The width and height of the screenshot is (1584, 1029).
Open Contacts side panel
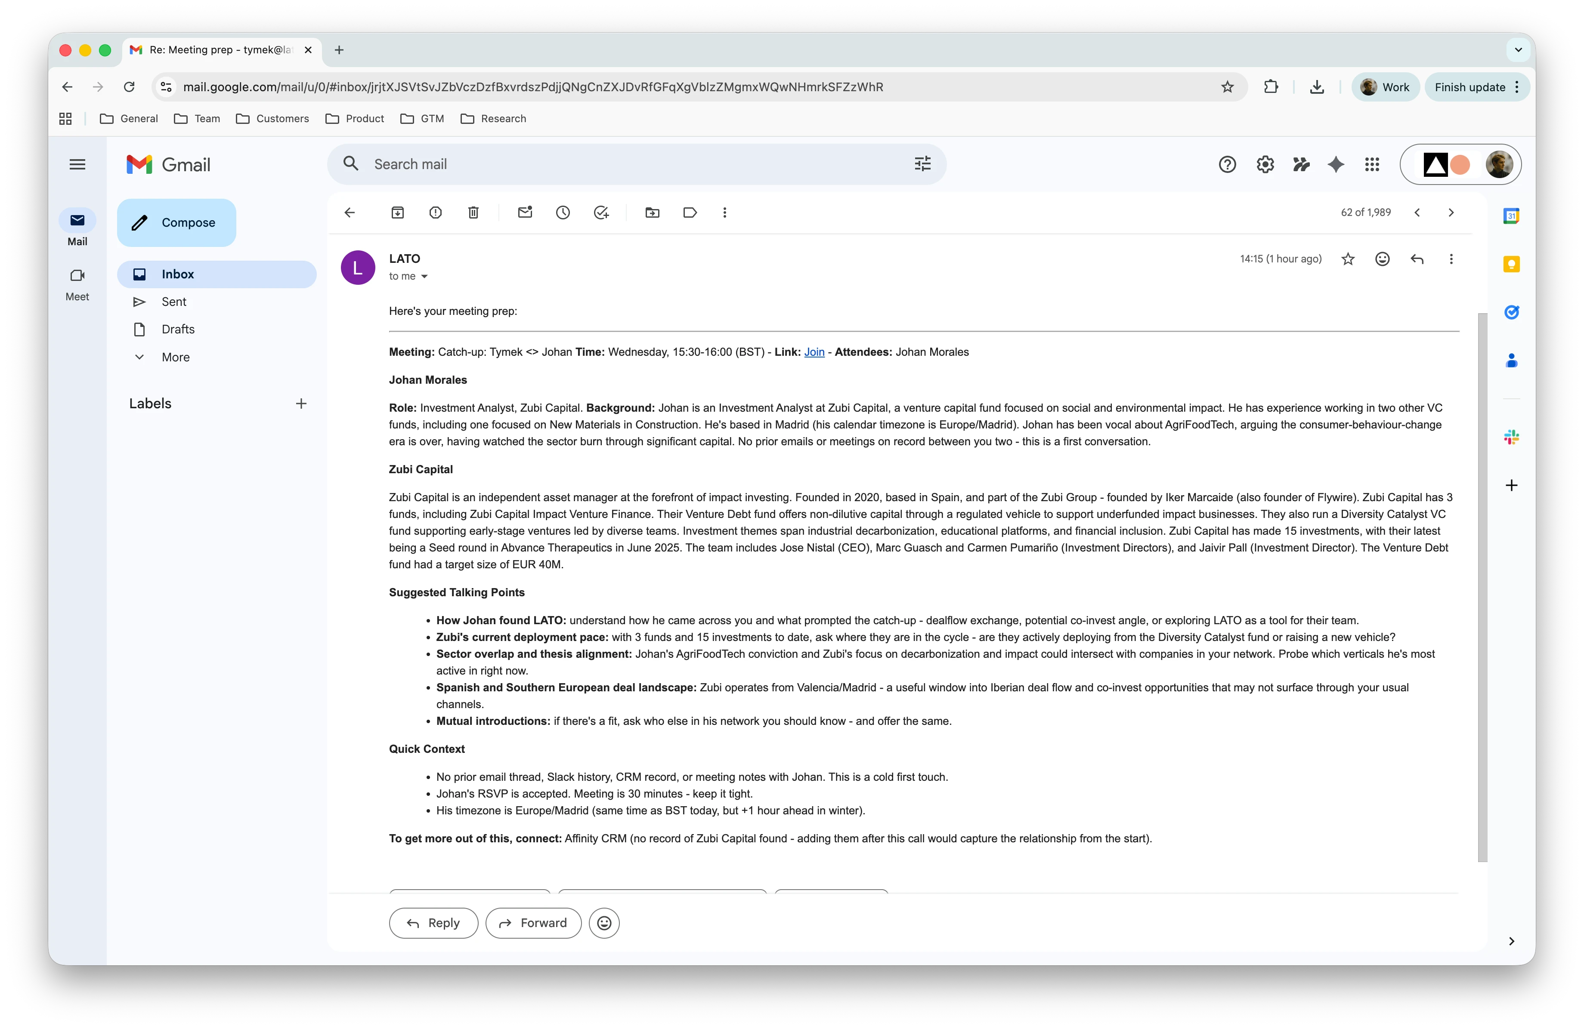pyautogui.click(x=1511, y=360)
